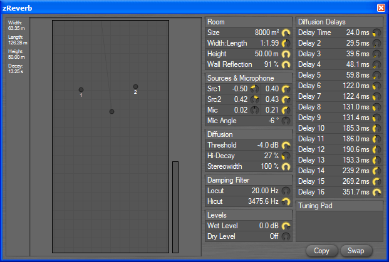
Task: Adjust the Width:Length ratio knob
Action: (286, 43)
